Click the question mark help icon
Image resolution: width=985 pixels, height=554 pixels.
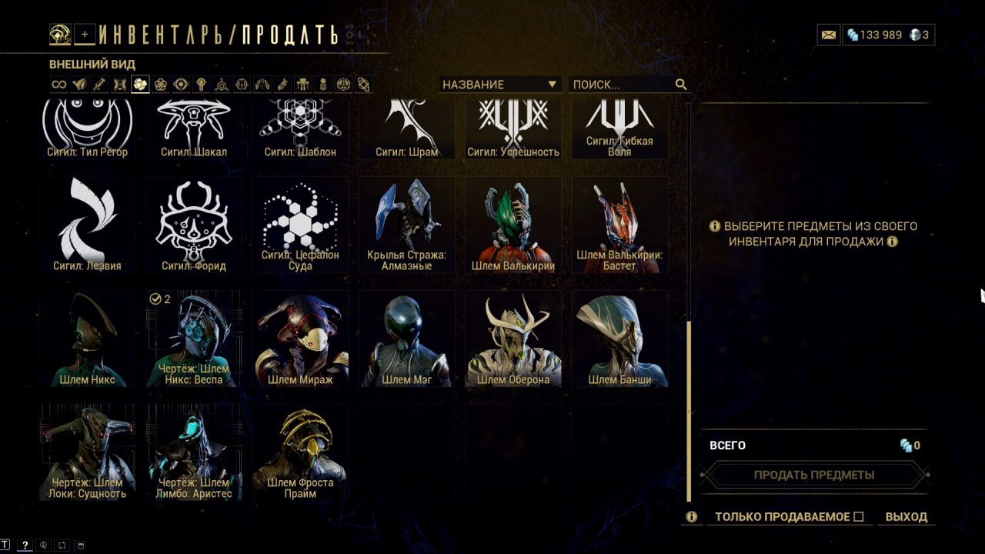tap(25, 546)
